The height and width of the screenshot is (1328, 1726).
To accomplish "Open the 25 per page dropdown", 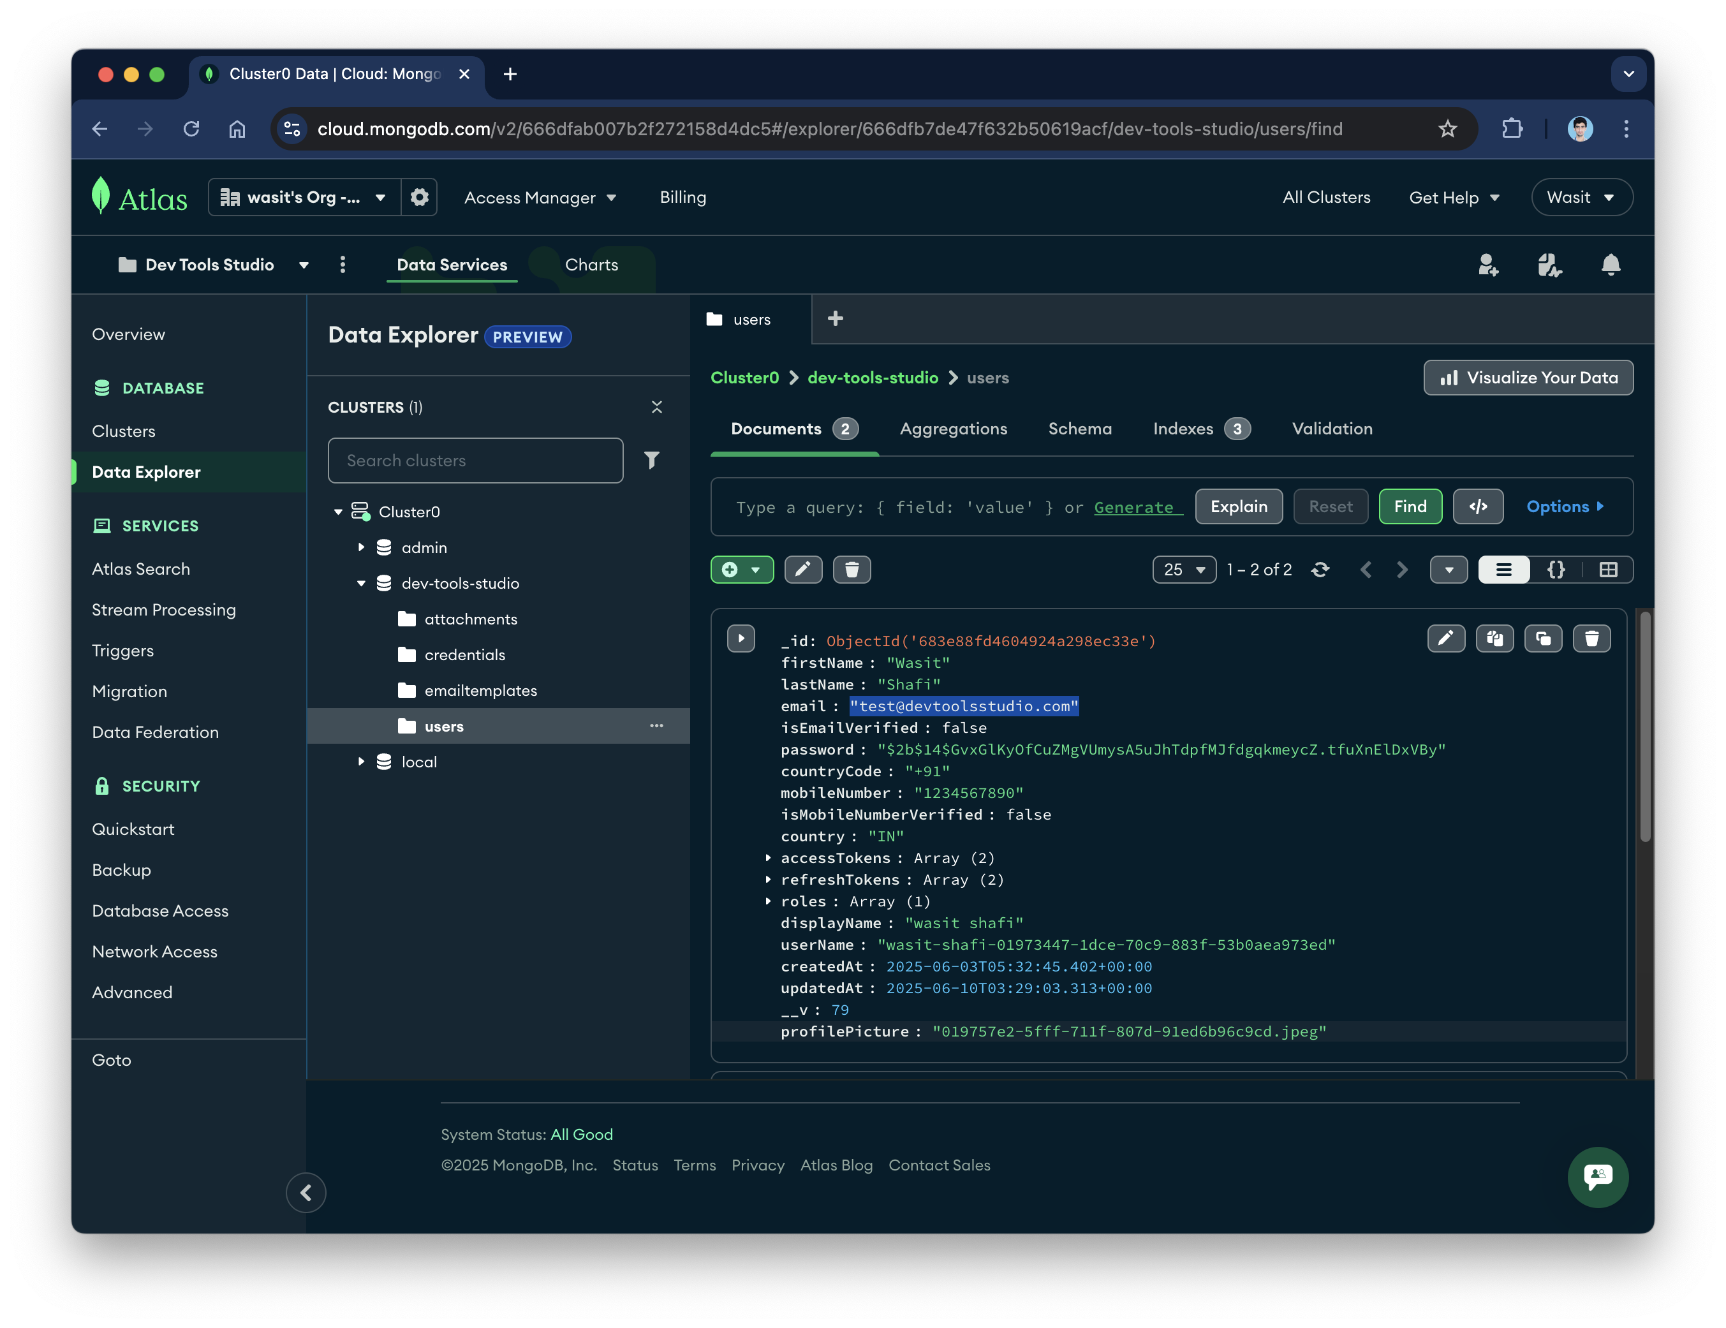I will 1183,569.
